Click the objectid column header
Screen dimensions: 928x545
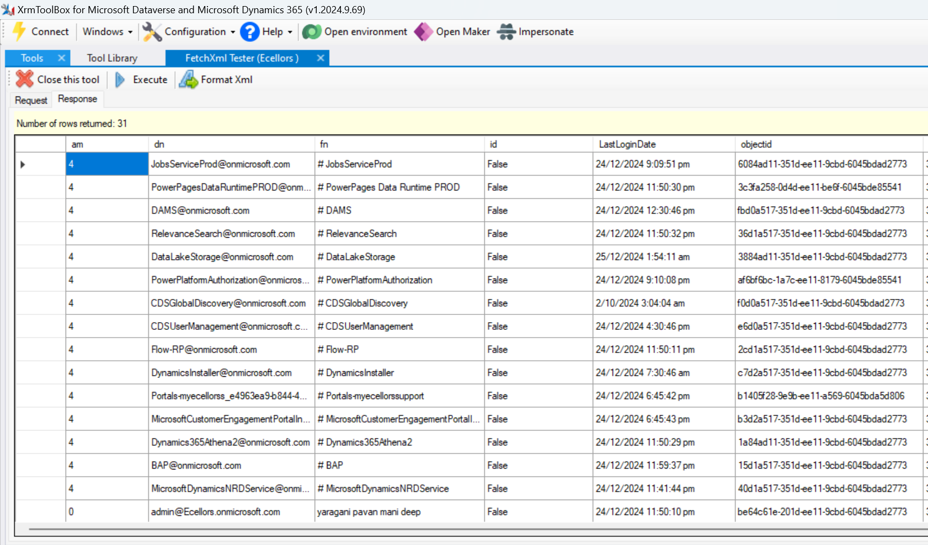(756, 144)
